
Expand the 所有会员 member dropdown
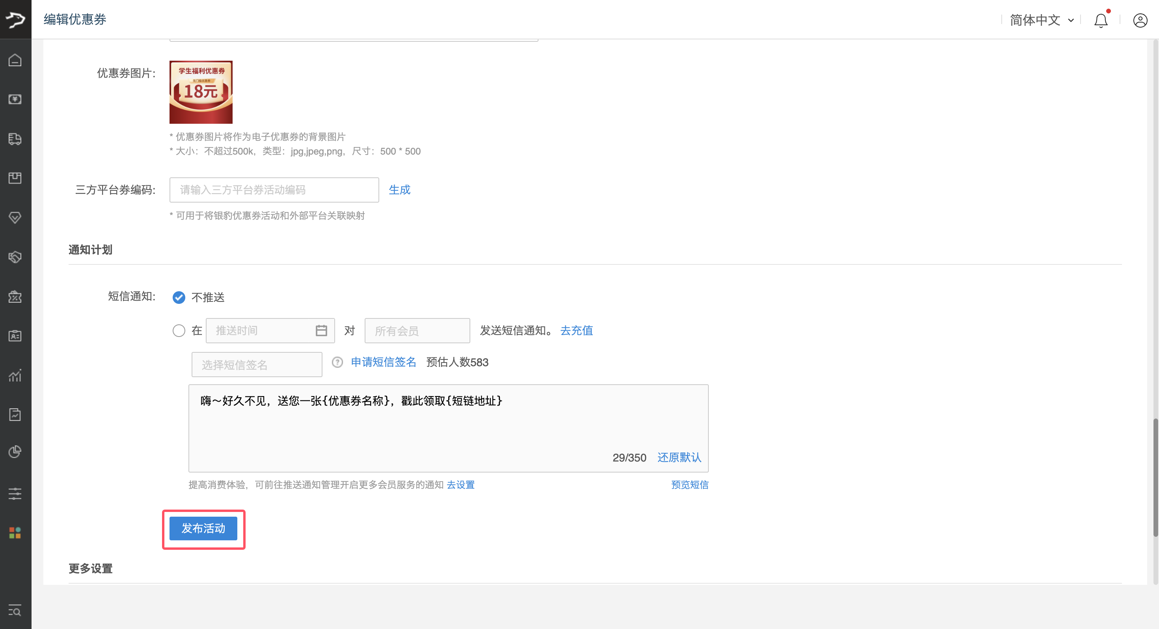417,331
